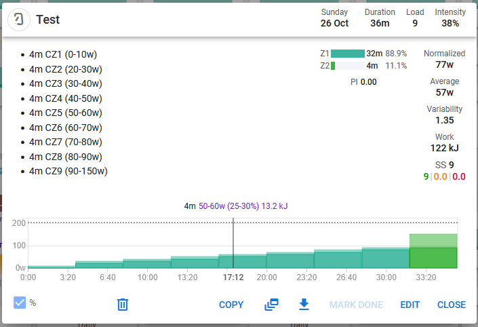Select the 4m CZ9 (90-150w) step

coord(68,171)
